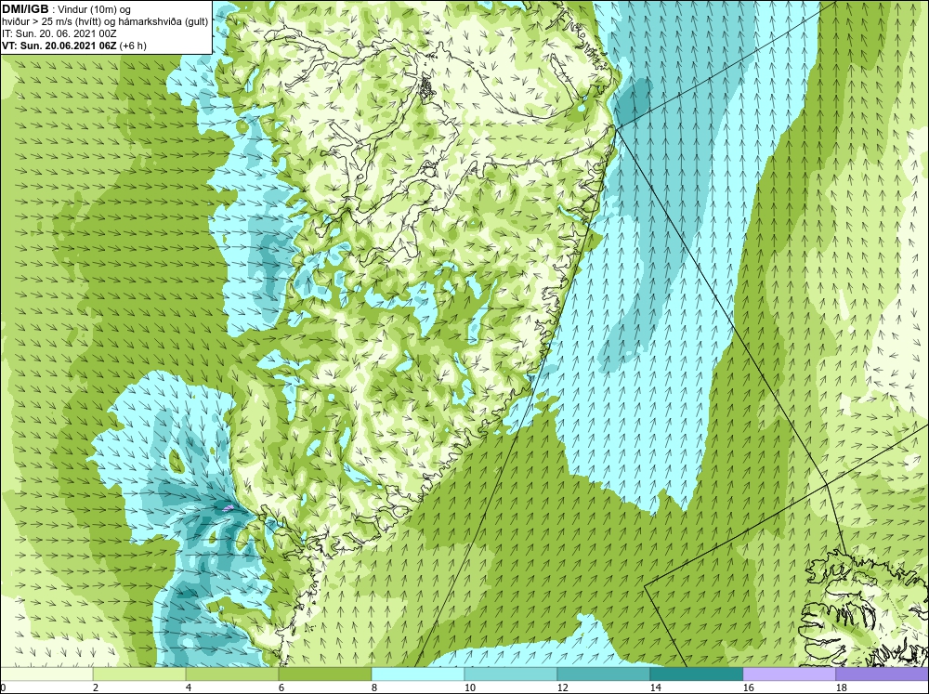929x694 pixels.
Task: Click the "DMI/IGB" title text
Action: 25,9
